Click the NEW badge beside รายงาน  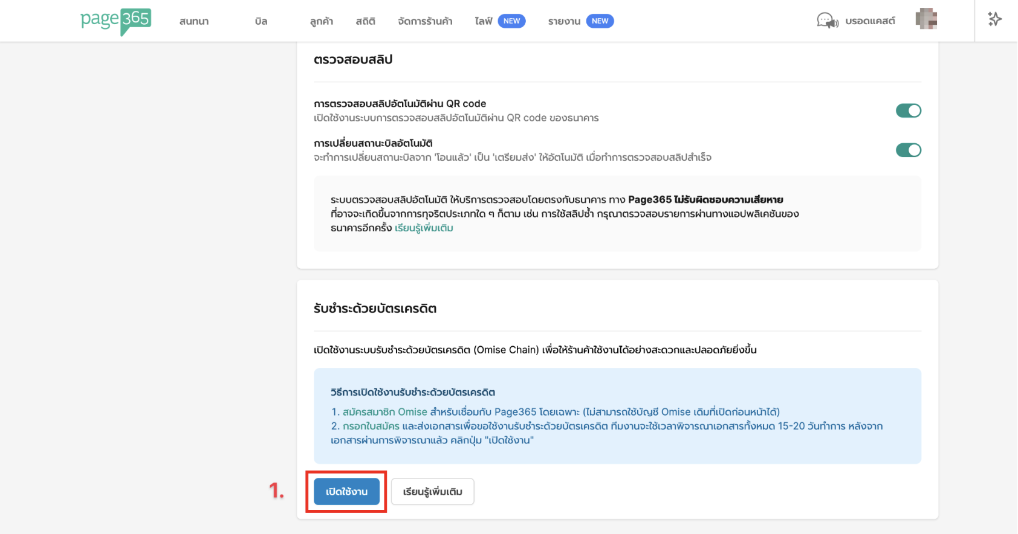600,21
